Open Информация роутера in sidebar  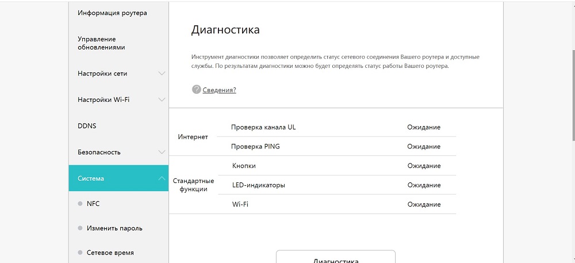point(112,13)
